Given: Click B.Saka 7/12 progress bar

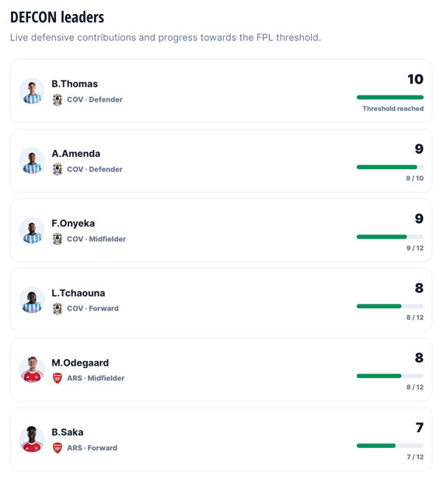Looking at the screenshot, I should click(390, 446).
